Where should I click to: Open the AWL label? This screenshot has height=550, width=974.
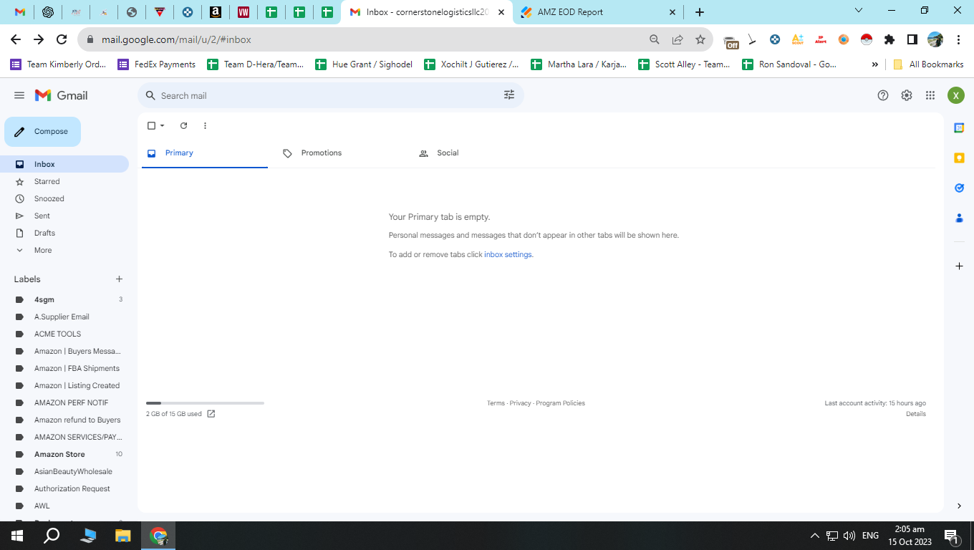coord(64,506)
